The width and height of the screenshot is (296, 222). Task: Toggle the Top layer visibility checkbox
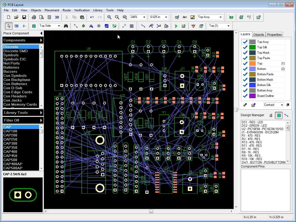245,63
